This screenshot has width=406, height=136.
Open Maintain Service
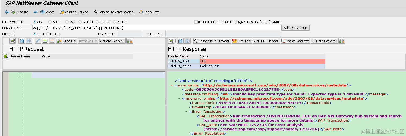point(74,12)
